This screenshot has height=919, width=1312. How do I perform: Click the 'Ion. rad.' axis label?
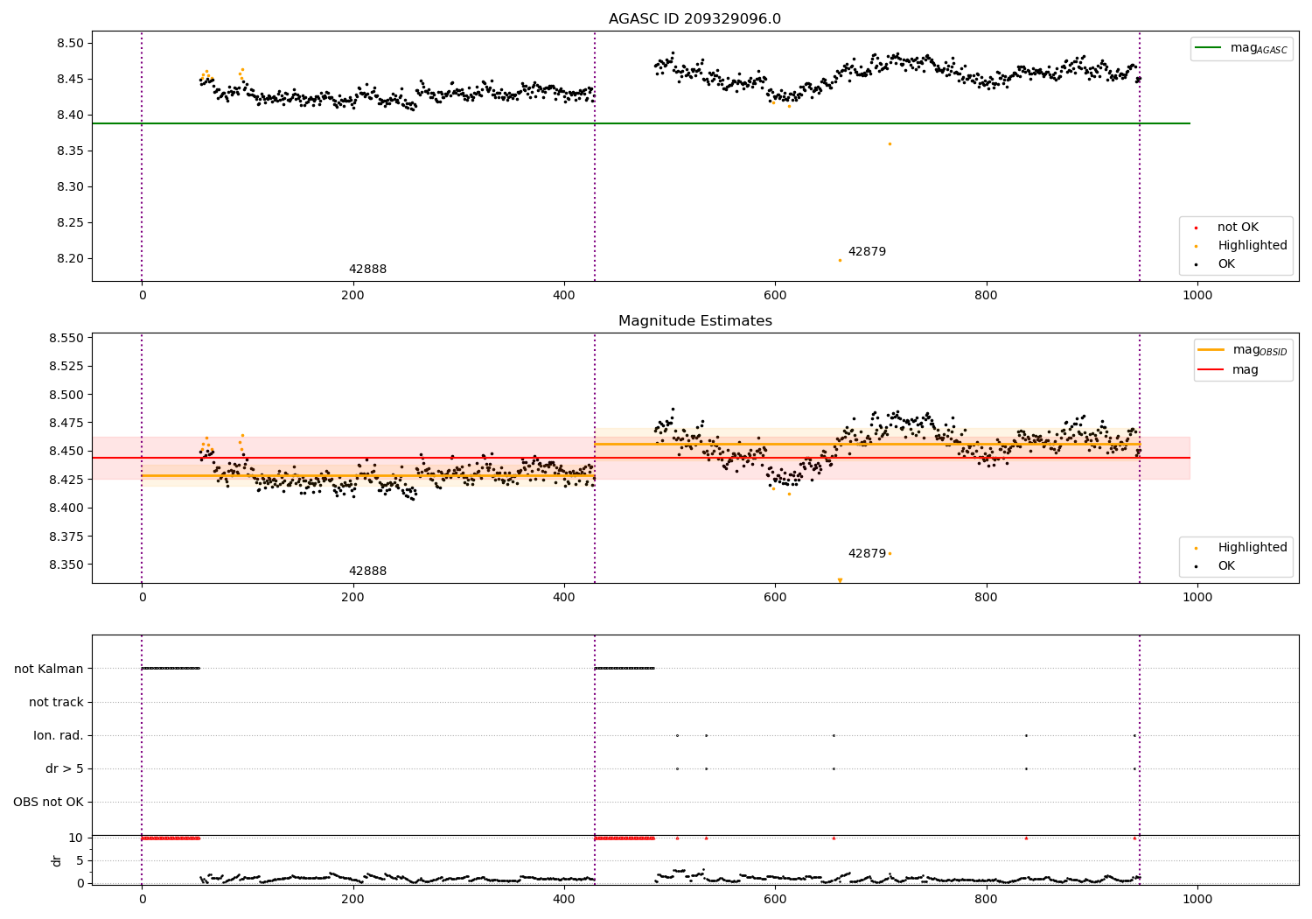pos(59,736)
